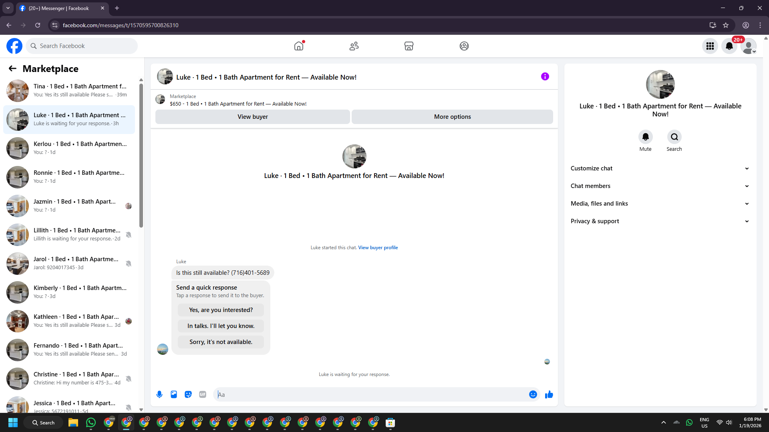
Task: Send a thumbs-up like
Action: click(549, 394)
